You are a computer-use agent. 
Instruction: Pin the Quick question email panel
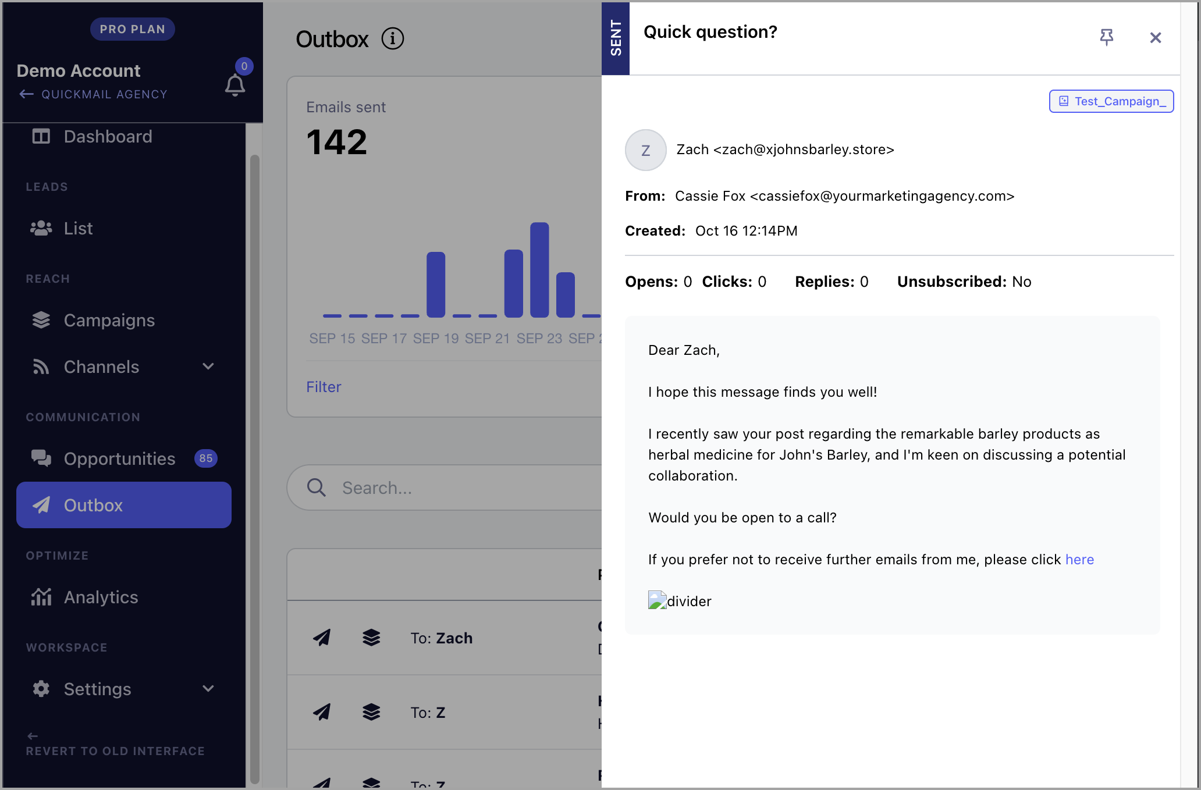click(x=1106, y=37)
